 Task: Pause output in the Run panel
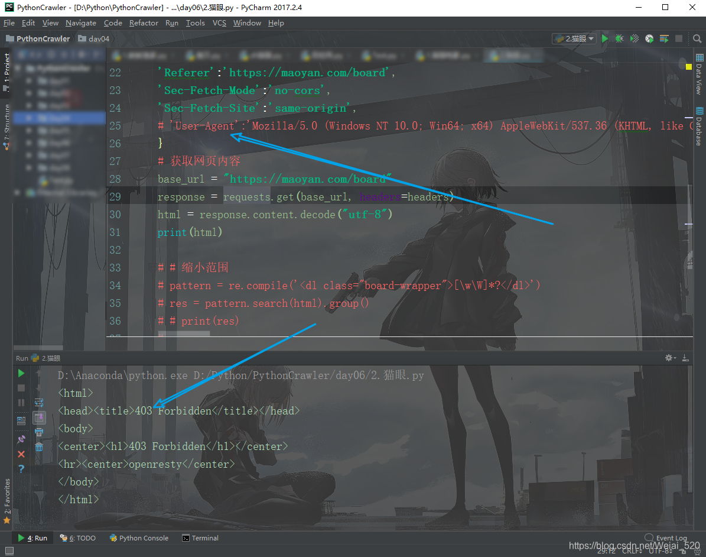[x=21, y=403]
